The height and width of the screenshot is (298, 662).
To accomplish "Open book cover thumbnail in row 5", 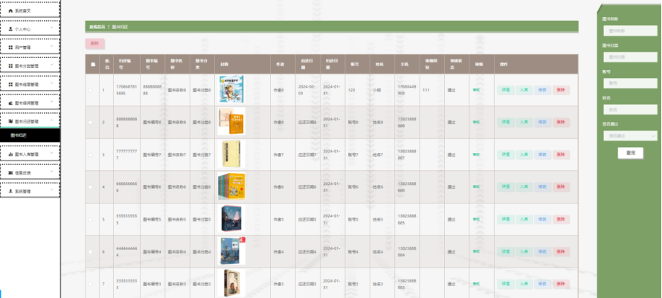I will pyautogui.click(x=231, y=218).
